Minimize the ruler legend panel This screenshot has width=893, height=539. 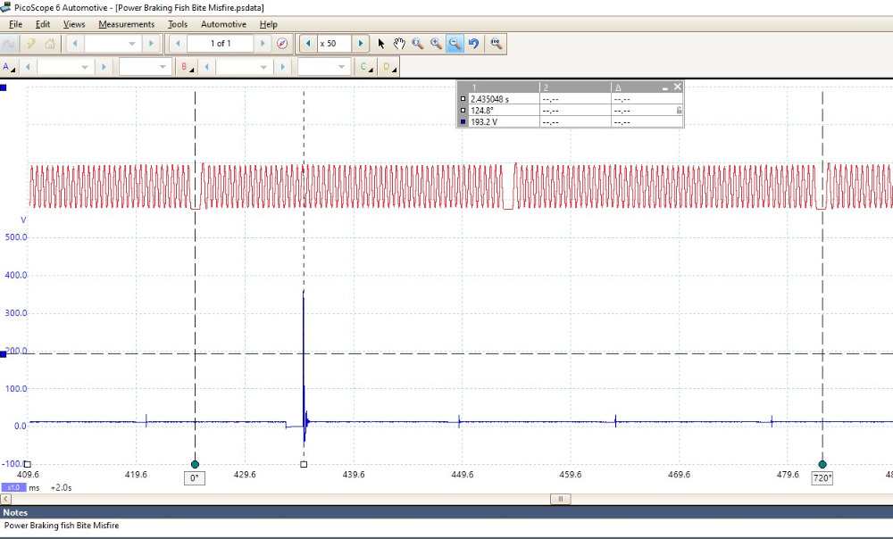[665, 87]
